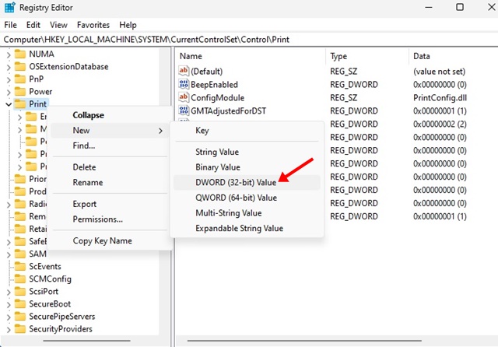Click the GMTAdjustedForDST DWORD icon

click(x=184, y=110)
